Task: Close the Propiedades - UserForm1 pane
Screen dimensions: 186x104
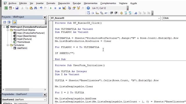Action: click(45, 95)
